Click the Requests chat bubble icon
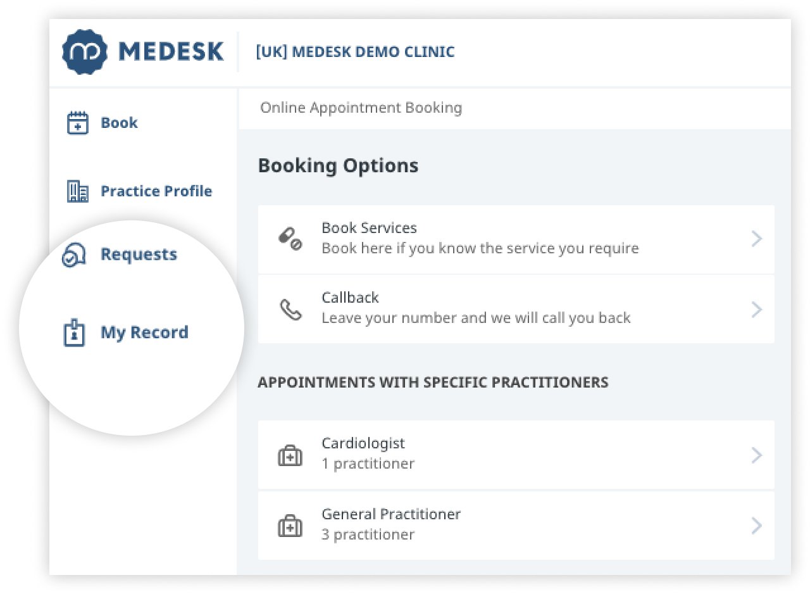 73,255
